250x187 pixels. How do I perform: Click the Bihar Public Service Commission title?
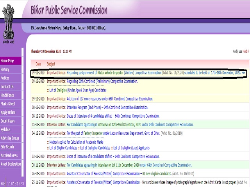pyautogui.click(x=69, y=10)
